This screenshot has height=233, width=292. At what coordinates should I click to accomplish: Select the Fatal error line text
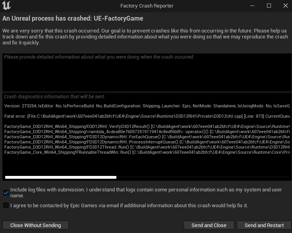coord(147,116)
